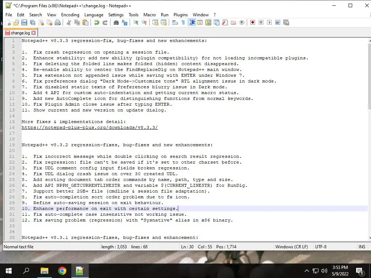Click the Print toolbar icon
The width and height of the screenshot is (371, 278).
click(58, 22)
